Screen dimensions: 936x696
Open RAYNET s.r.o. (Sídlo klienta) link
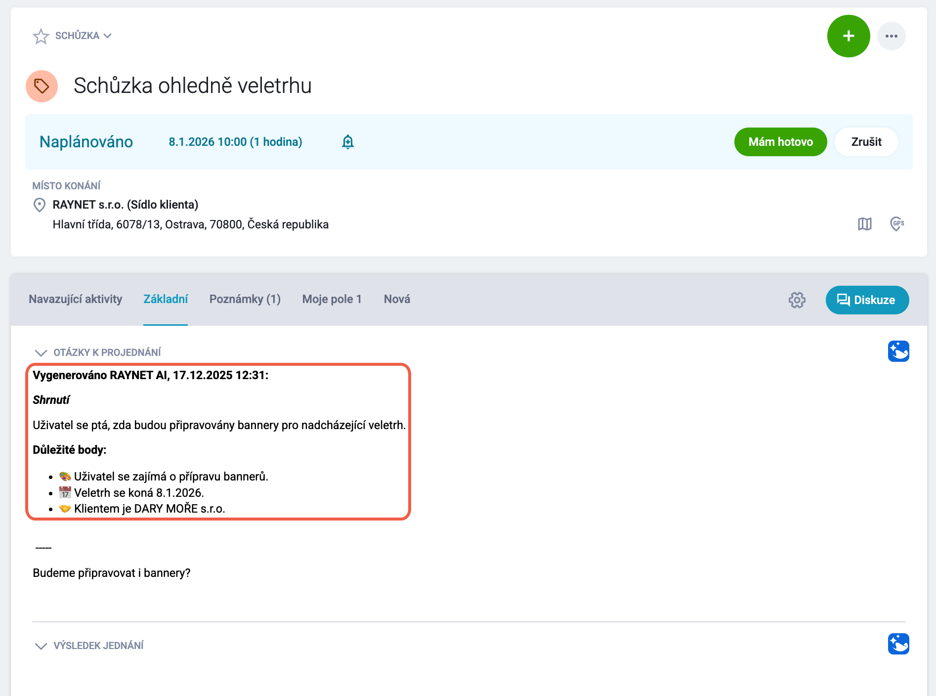coord(126,205)
